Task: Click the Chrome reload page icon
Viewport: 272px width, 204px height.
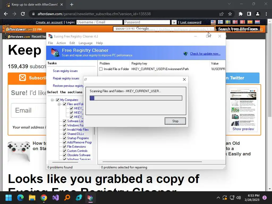Action: pos(23,14)
